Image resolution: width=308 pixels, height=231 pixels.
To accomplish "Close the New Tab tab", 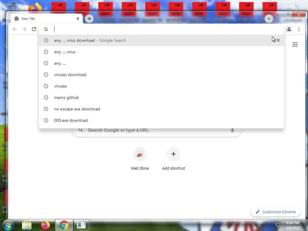I will click(78, 19).
